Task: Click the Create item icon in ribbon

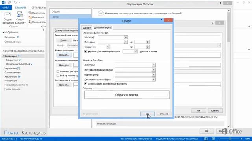Action: (x=20, y=15)
